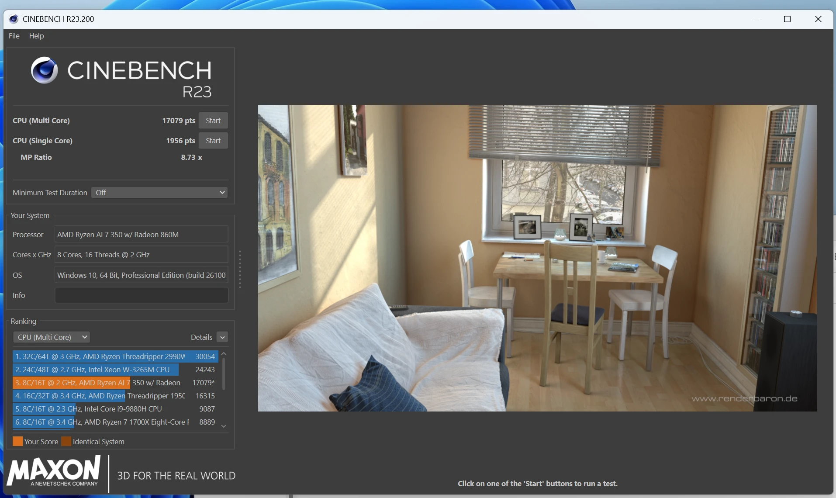Open the CPU (Multi Core) ranking dropdown
Viewport: 836px width, 498px height.
click(52, 337)
